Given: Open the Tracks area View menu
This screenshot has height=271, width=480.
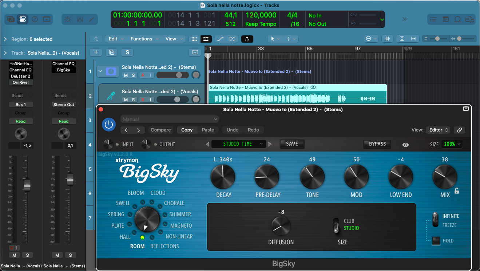Looking at the screenshot, I should coord(174,39).
